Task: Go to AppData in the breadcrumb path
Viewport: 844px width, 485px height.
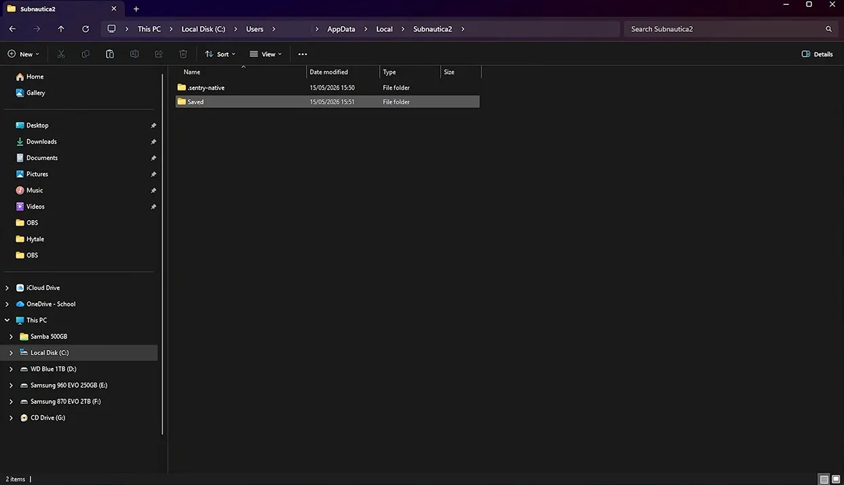Action: pos(341,29)
